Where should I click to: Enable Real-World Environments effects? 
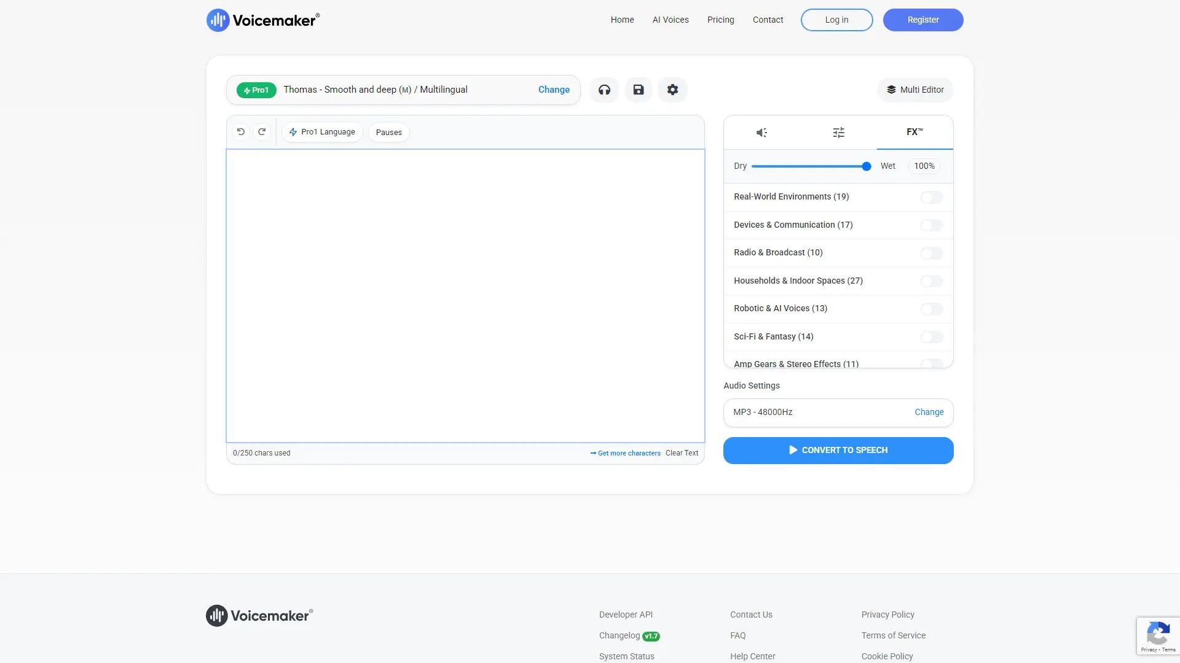click(931, 197)
